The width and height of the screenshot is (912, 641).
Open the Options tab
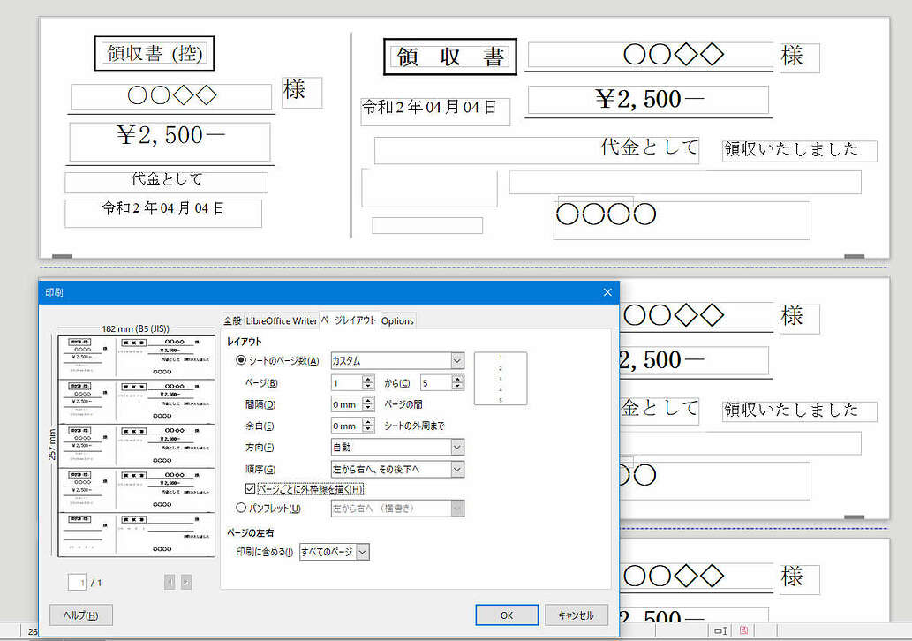pos(397,320)
